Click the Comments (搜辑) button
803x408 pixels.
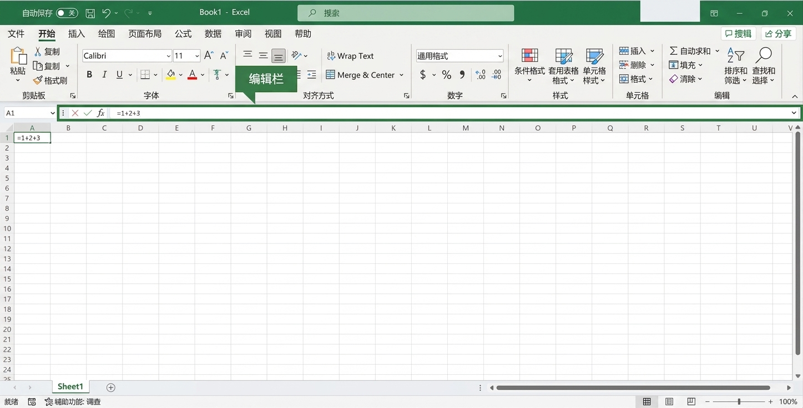click(x=739, y=34)
